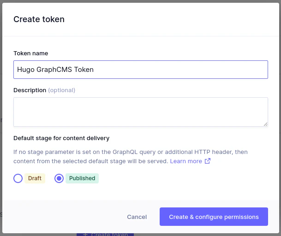Click the Published stage label badge
The height and width of the screenshot is (236, 281).
[x=82, y=178]
